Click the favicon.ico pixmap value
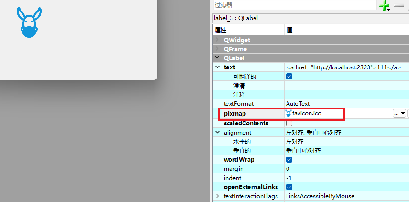The height and width of the screenshot is (202, 409). (x=310, y=114)
